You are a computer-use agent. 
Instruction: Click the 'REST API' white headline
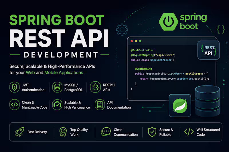tap(59, 38)
